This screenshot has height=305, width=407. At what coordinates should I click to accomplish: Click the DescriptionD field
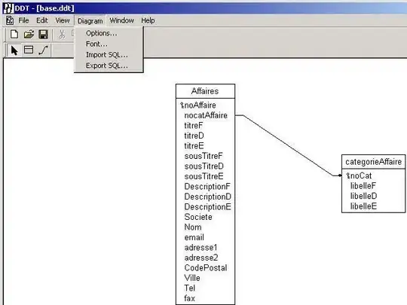(x=208, y=197)
